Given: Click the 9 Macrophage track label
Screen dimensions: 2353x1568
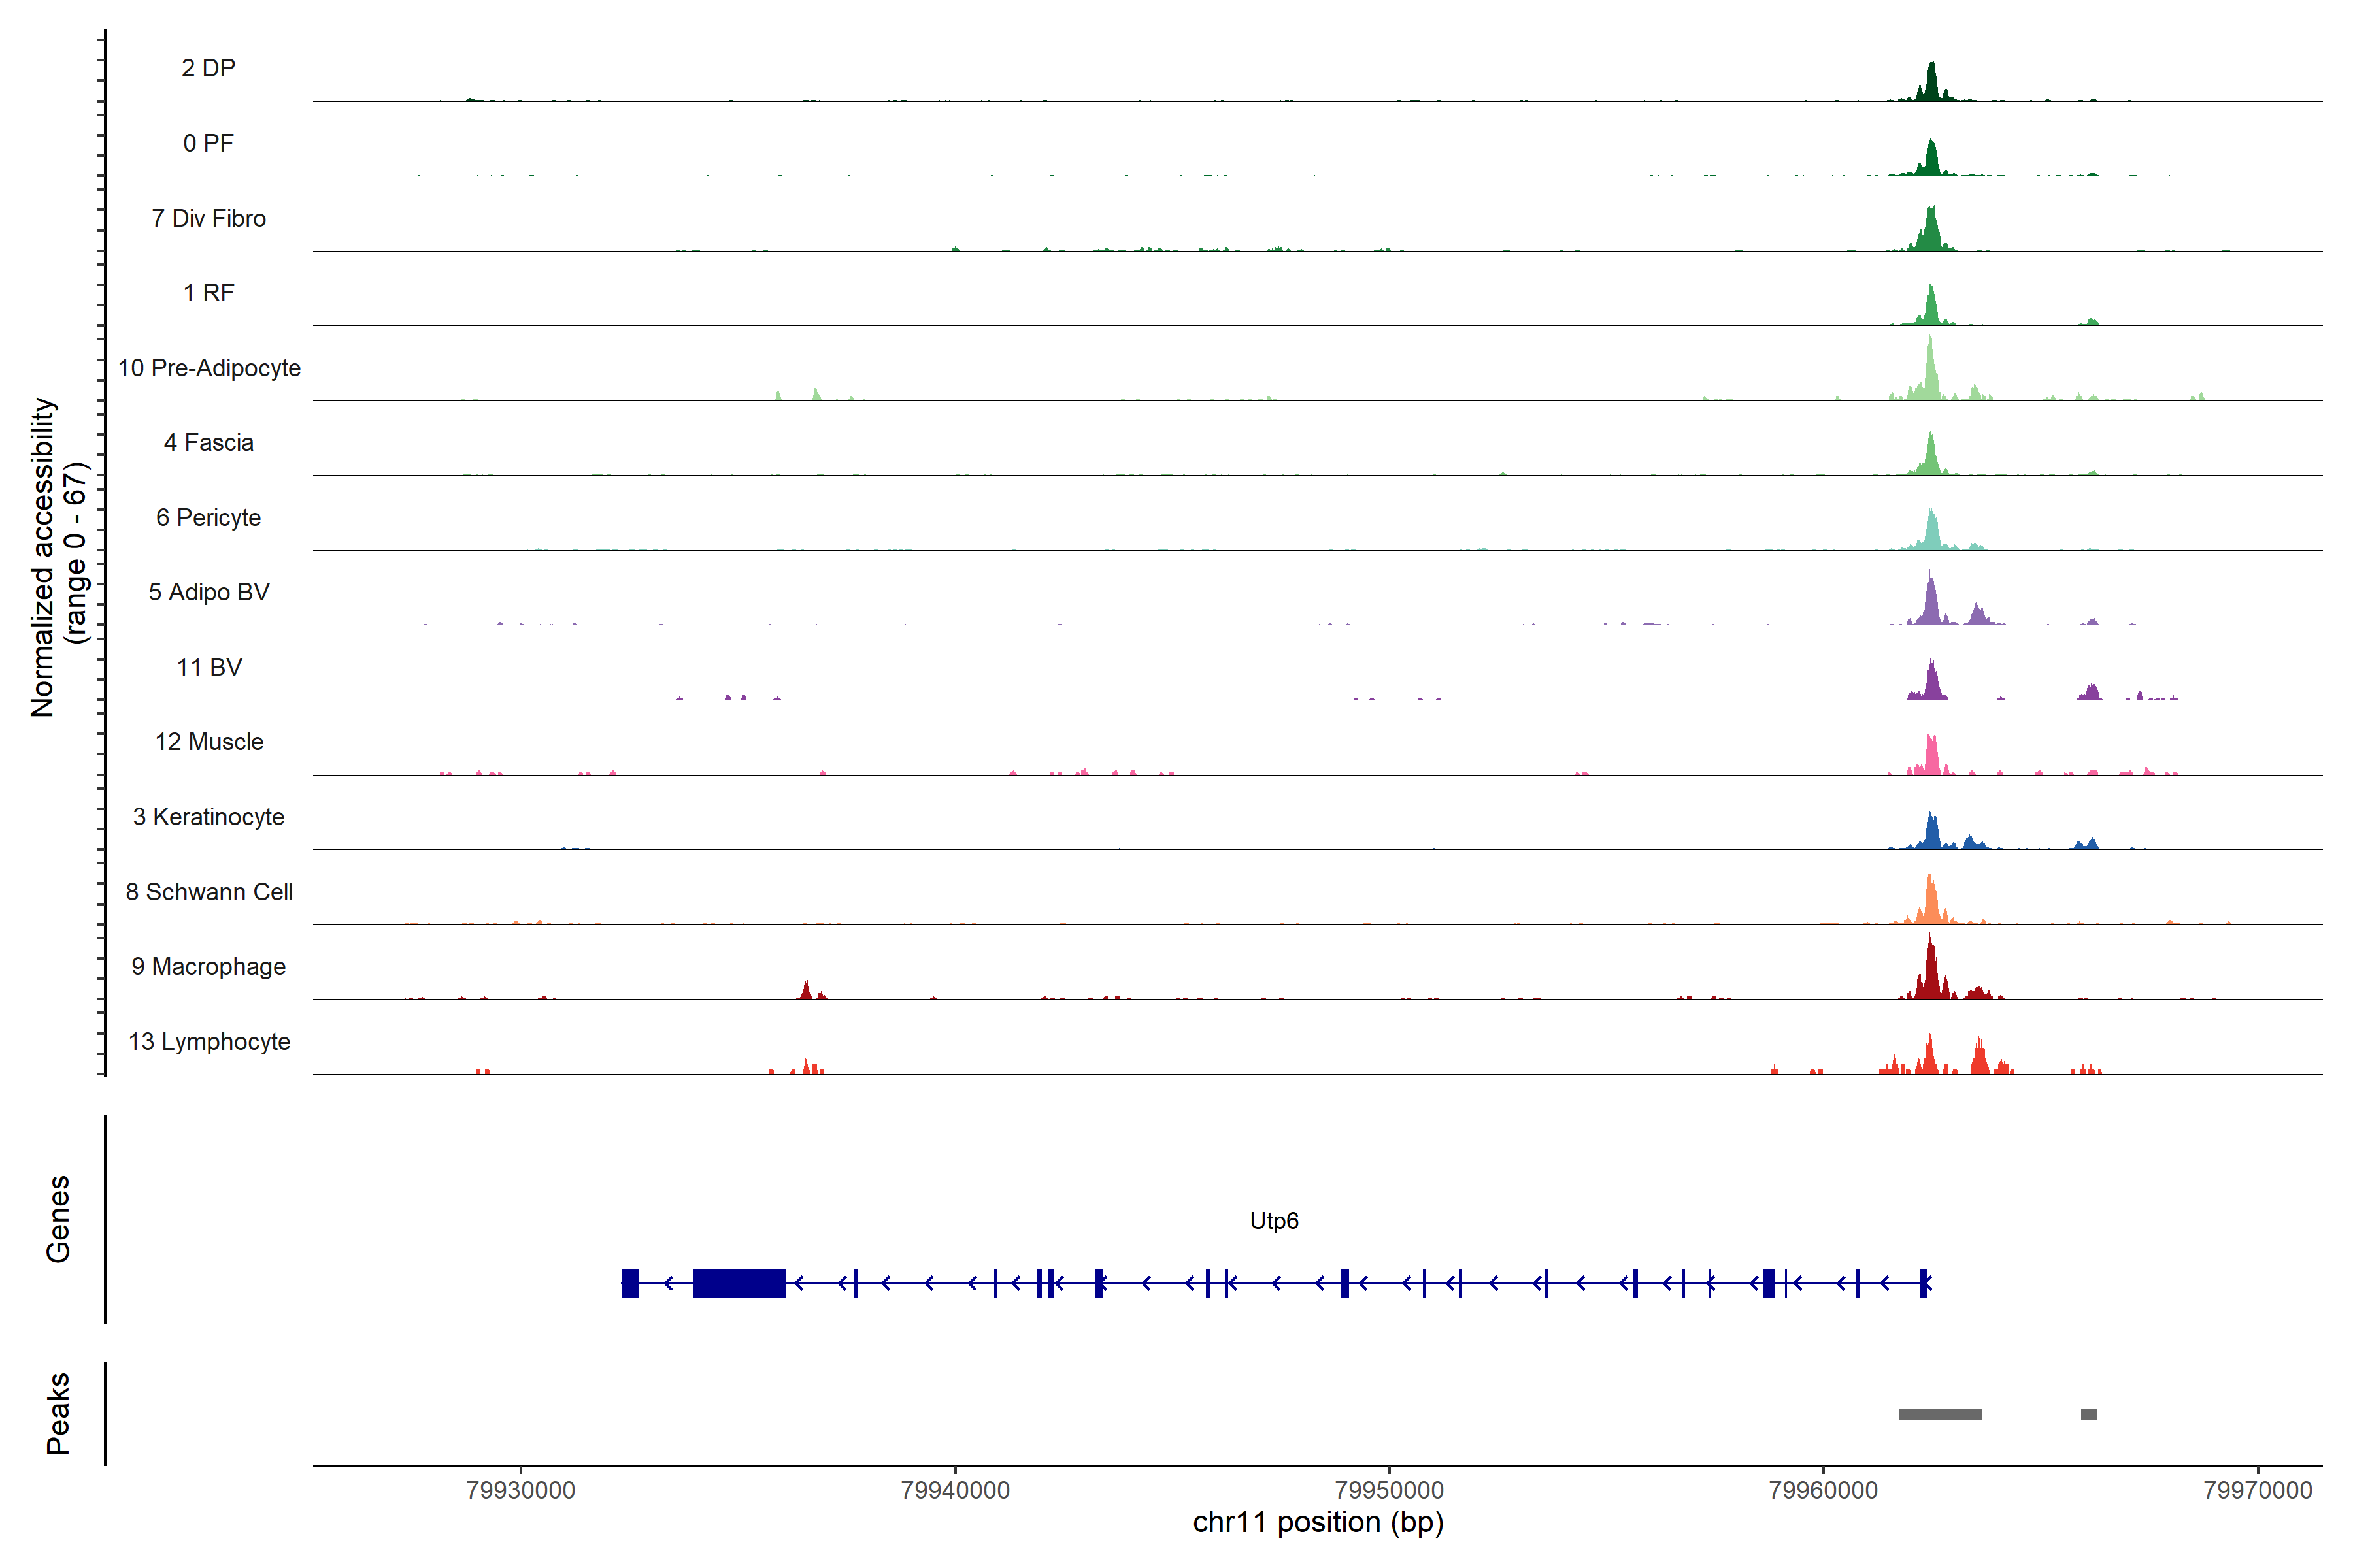Looking at the screenshot, I should (208, 966).
